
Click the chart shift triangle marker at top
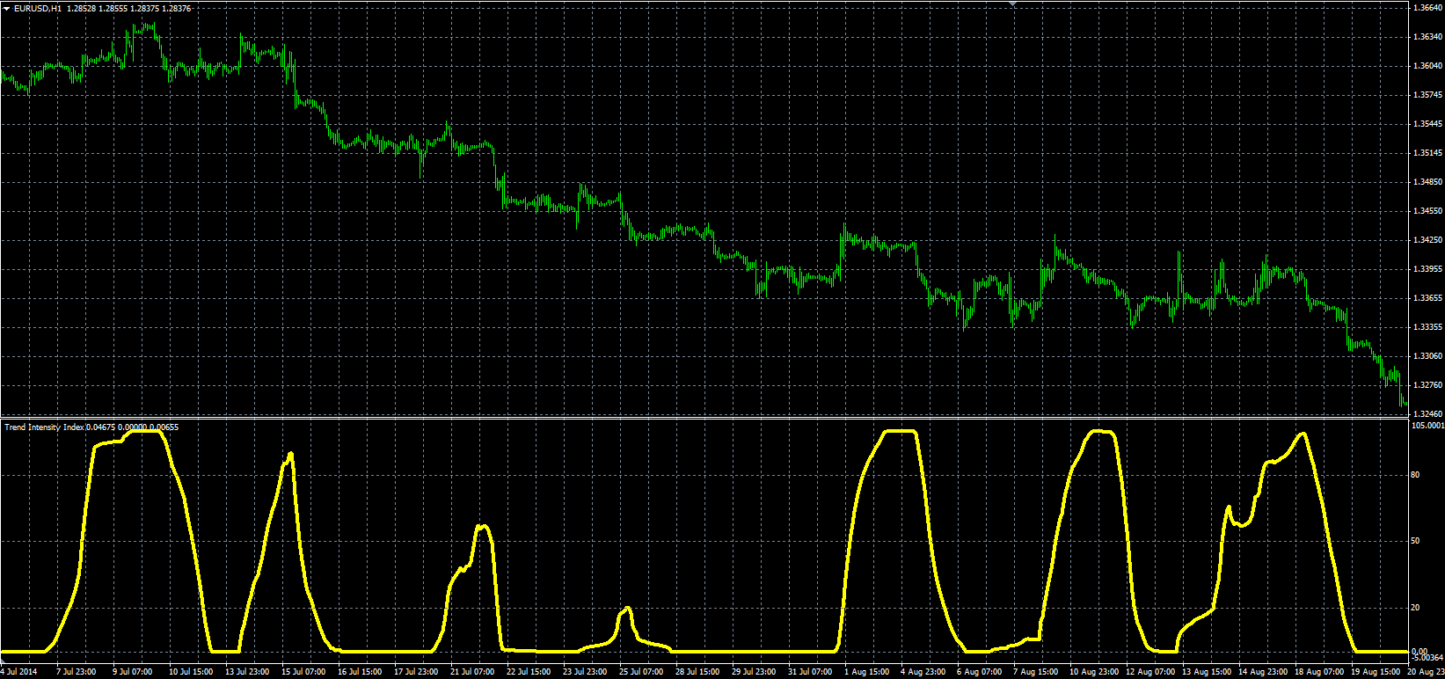pos(1013,4)
